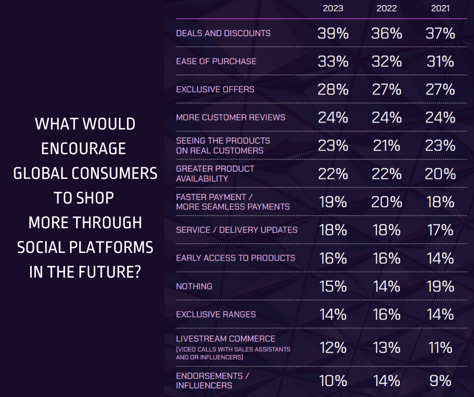The width and height of the screenshot is (474, 397).
Task: Click the 9% value for Endorsements 2021
Action: pos(440,381)
